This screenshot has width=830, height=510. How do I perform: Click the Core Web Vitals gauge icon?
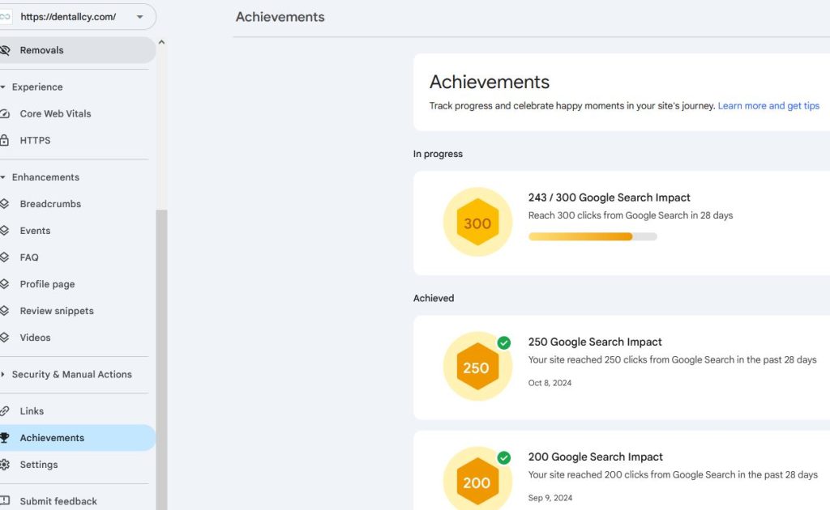pyautogui.click(x=4, y=113)
